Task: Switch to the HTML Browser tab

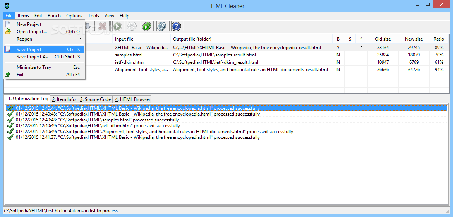Action: point(132,99)
